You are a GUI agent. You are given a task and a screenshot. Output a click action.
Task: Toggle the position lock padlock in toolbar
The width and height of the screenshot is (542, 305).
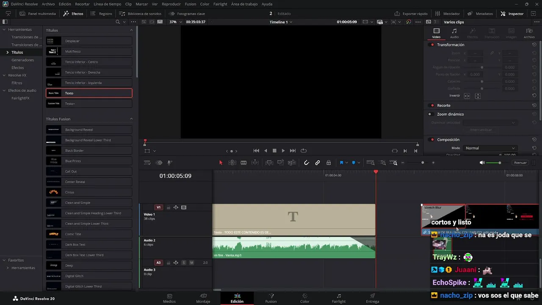(x=329, y=163)
